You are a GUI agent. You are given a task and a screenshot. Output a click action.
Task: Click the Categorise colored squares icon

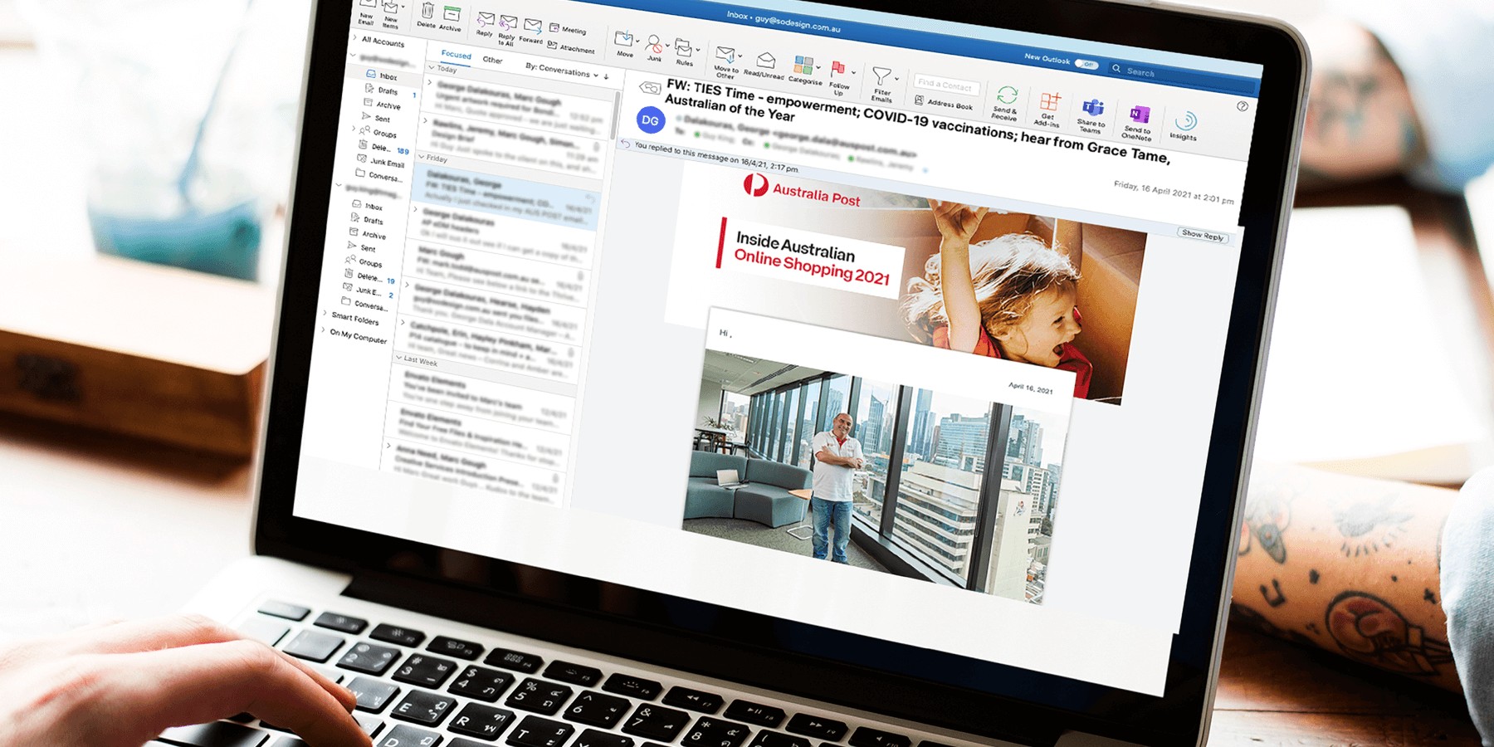803,65
